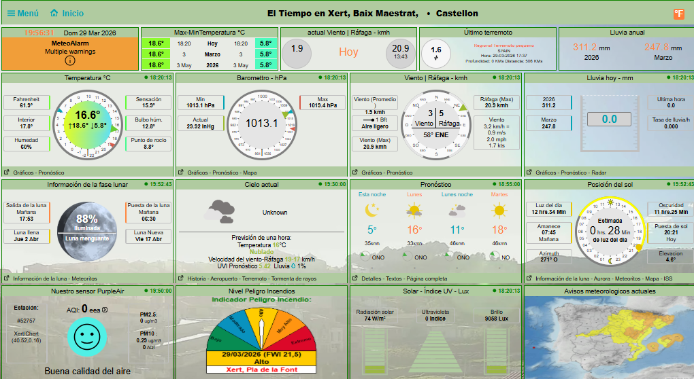Click the Martes sunny forecast icon

pyautogui.click(x=499, y=211)
